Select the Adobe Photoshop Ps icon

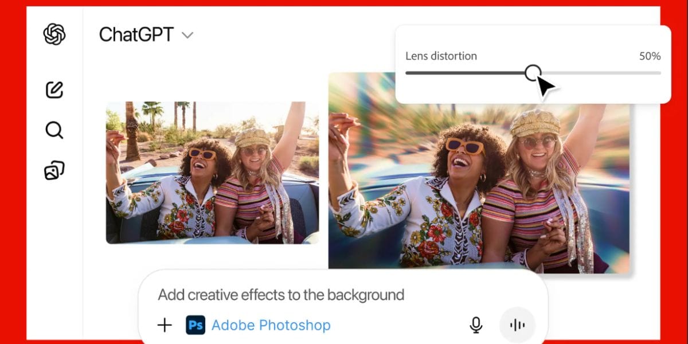[196, 325]
